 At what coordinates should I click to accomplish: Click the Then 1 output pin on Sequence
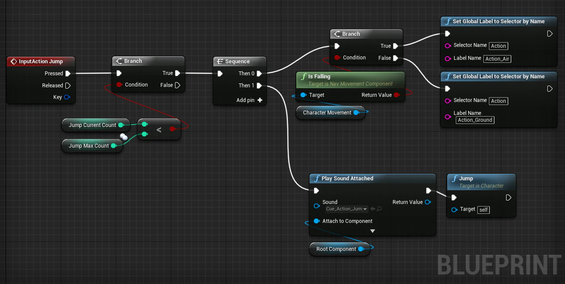click(x=259, y=86)
